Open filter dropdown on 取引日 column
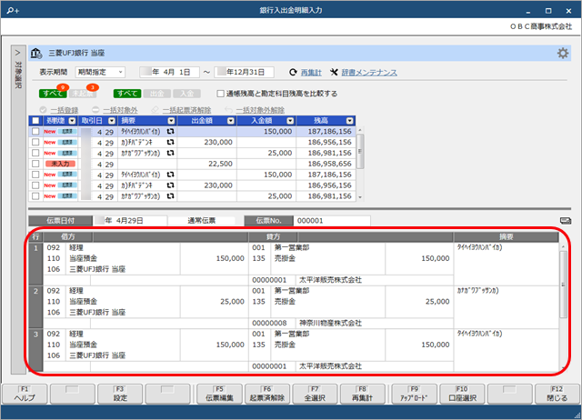This screenshot has height=420, width=582. (x=112, y=121)
